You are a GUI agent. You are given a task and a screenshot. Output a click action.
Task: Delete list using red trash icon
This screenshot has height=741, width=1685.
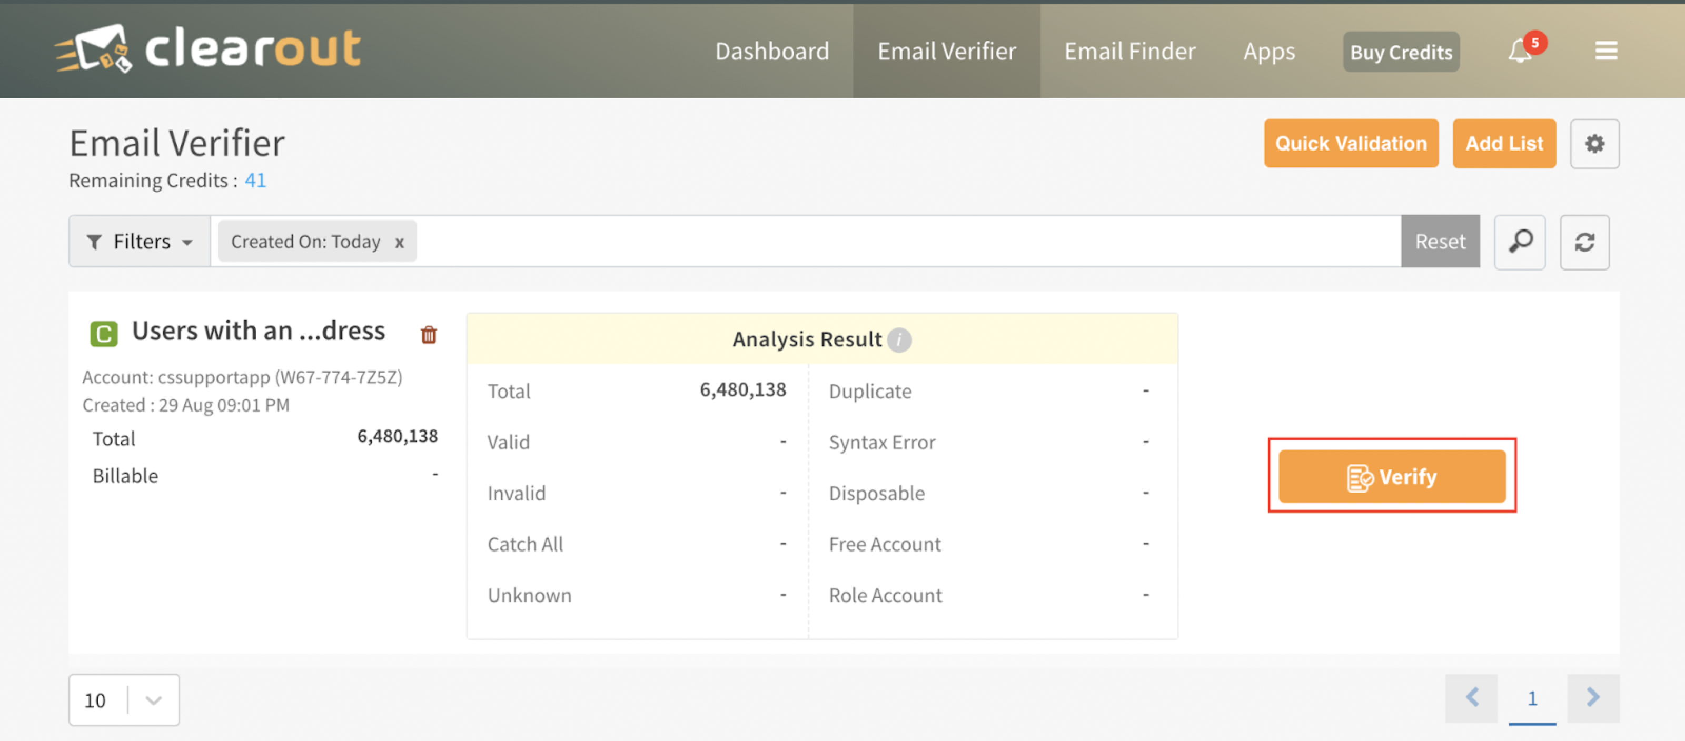click(x=429, y=335)
